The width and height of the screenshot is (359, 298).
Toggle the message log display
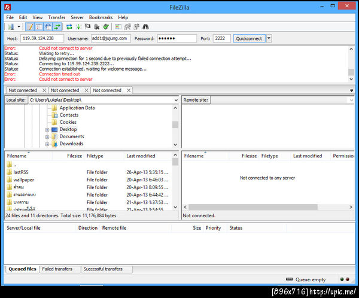30,27
